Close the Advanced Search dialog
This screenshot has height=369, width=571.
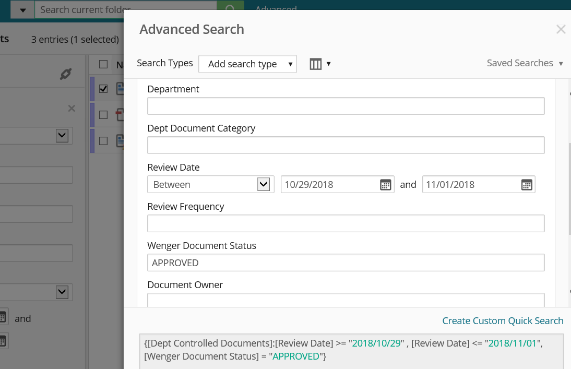[561, 30]
